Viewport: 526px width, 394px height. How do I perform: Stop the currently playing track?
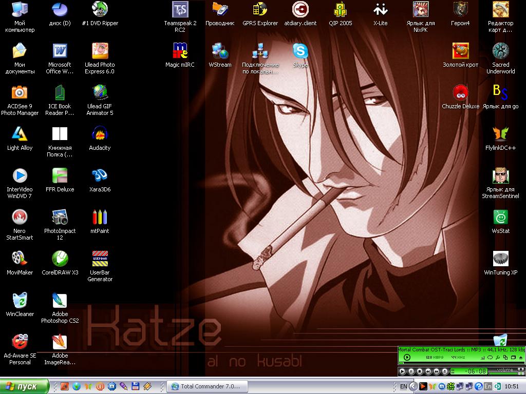click(419, 371)
